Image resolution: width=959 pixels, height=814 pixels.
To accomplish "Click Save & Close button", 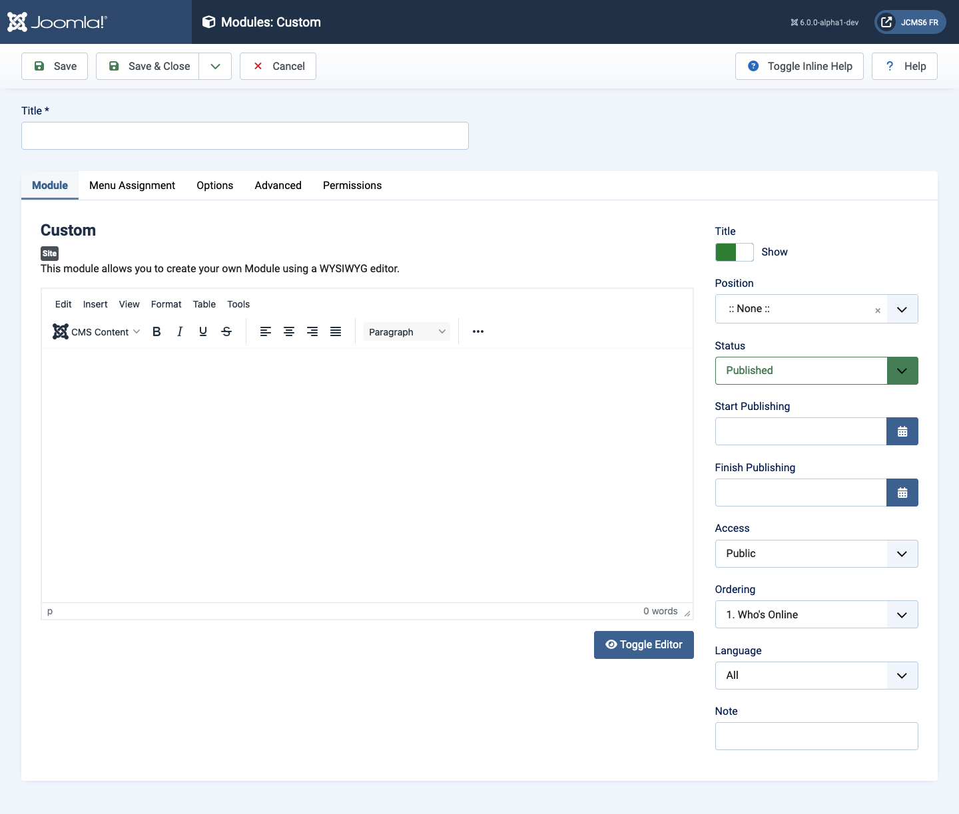I will pyautogui.click(x=148, y=66).
